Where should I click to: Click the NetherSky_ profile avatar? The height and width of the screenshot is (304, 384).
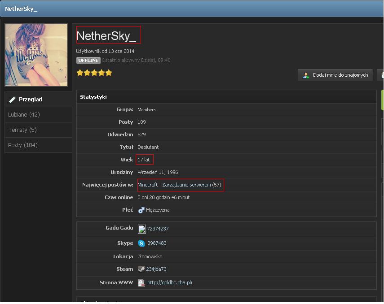[36, 55]
